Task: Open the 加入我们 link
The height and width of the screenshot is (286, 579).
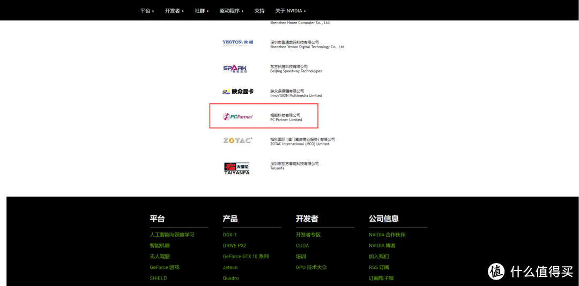Action: tap(379, 257)
